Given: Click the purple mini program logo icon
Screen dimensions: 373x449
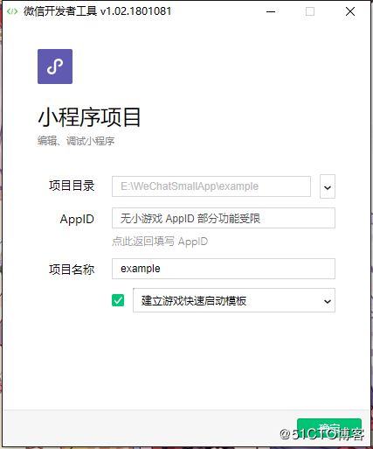Looking at the screenshot, I should tap(55, 67).
